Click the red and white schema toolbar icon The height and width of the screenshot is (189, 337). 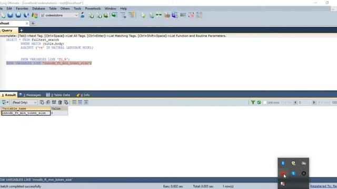click(191, 15)
